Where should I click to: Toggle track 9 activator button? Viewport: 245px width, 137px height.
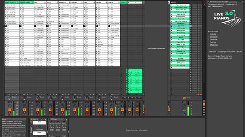point(111,110)
